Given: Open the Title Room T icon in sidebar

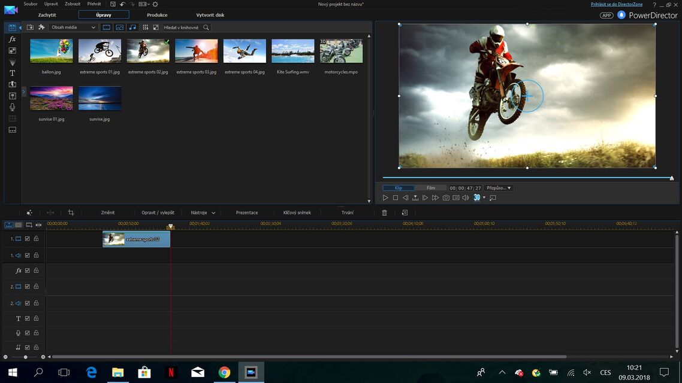Looking at the screenshot, I should click(12, 73).
